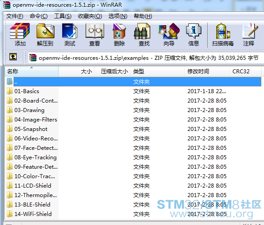Click the archive icon in address bar

(x=33, y=58)
